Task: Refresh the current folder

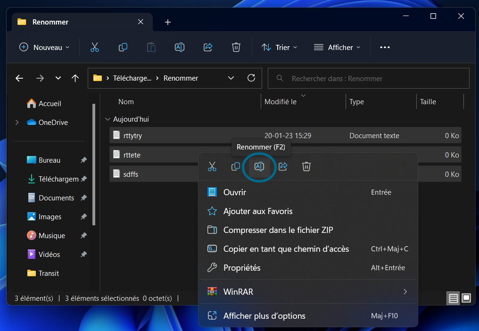Action: pyautogui.click(x=251, y=78)
